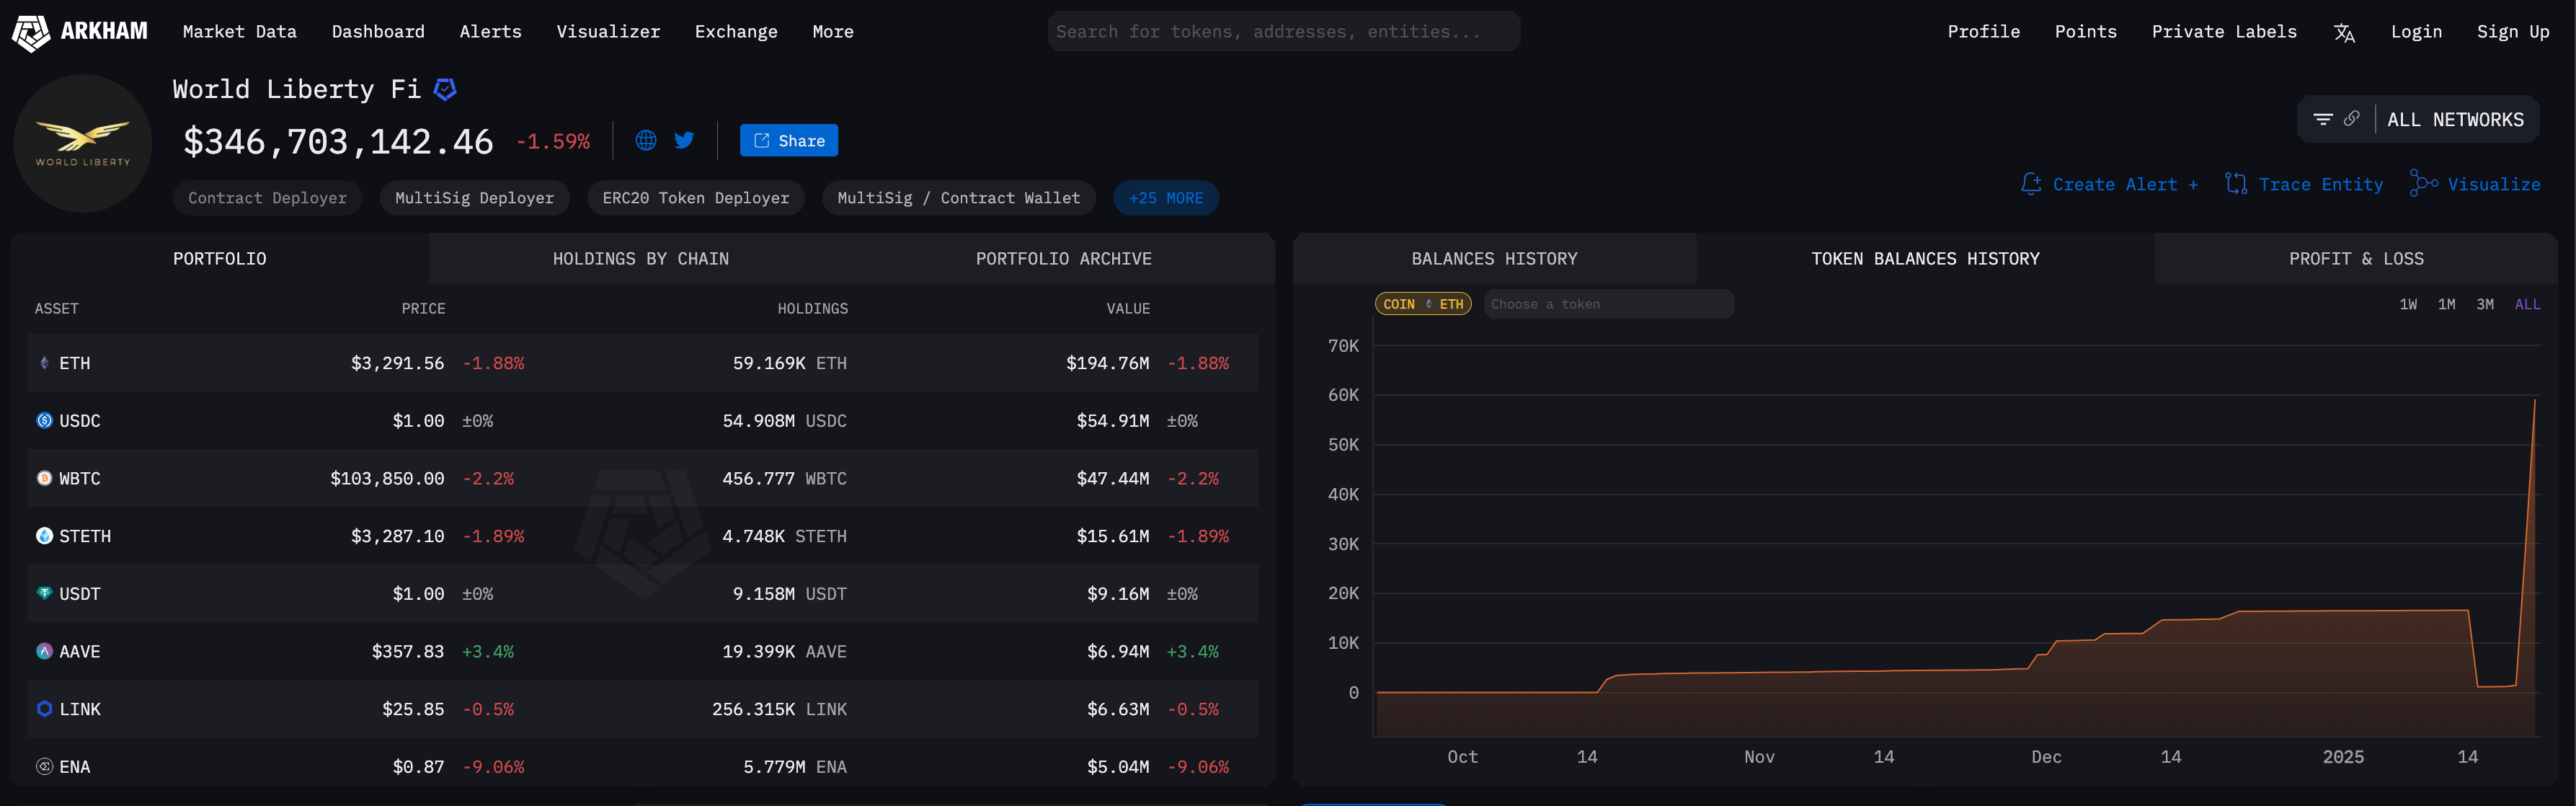
Task: Open the Profit & Loss tab
Action: 2356,259
